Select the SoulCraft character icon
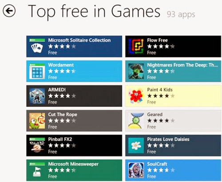The image size is (222, 182). pyautogui.click(x=136, y=170)
